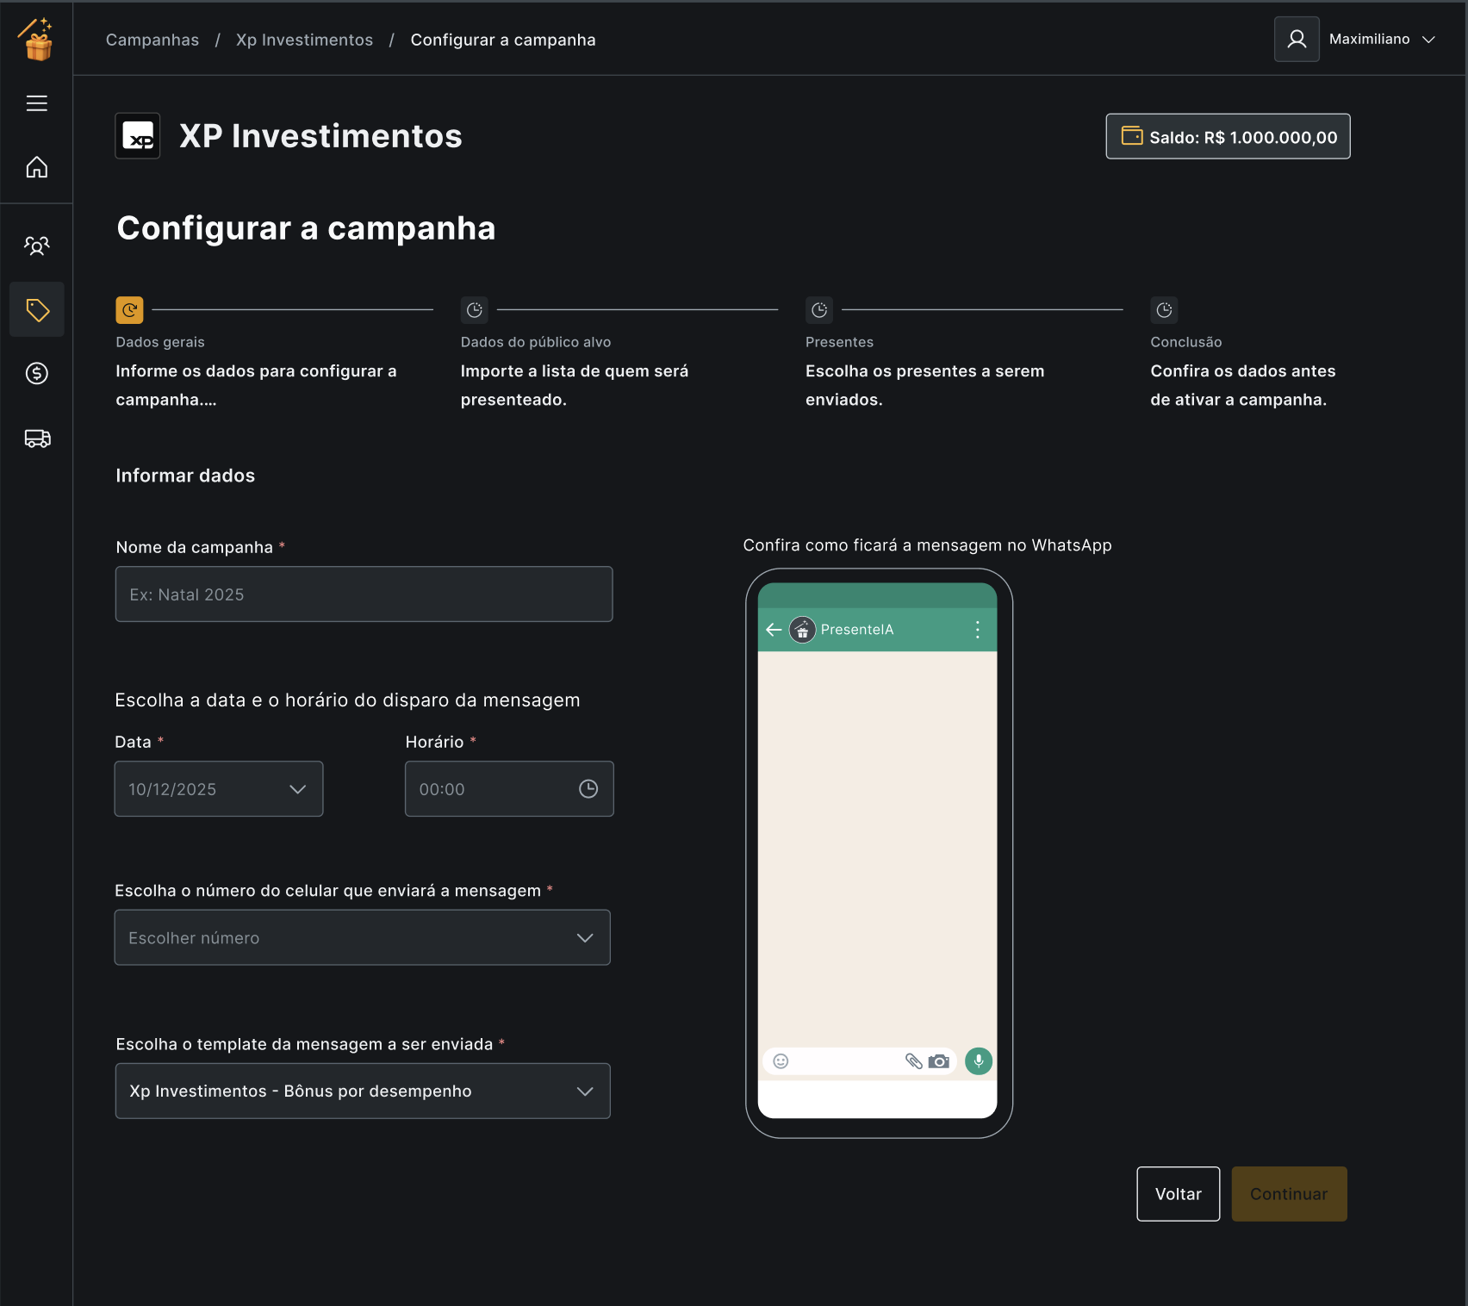The height and width of the screenshot is (1306, 1468).
Task: Click the emoji icon in chat preview
Action: click(781, 1061)
